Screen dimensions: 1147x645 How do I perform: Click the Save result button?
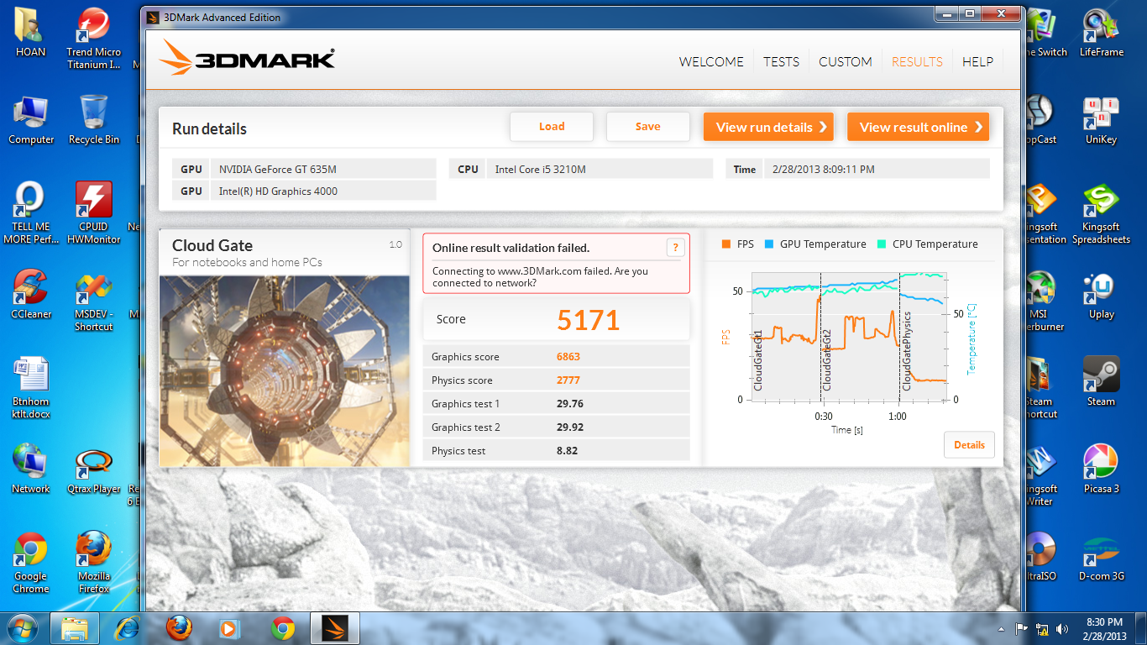[x=647, y=127]
